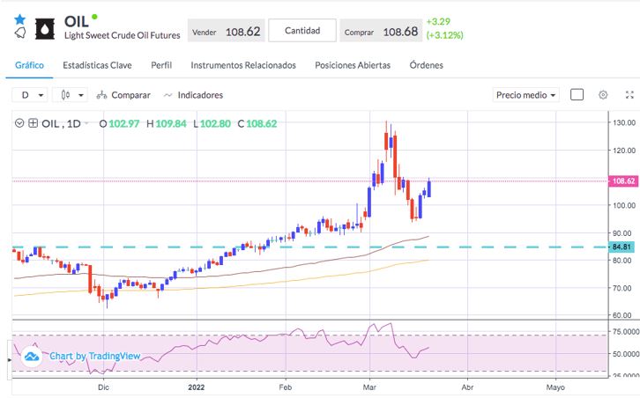The image size is (640, 398).
Task: Click the Comprar 108.68 buy button
Action: 381,32
